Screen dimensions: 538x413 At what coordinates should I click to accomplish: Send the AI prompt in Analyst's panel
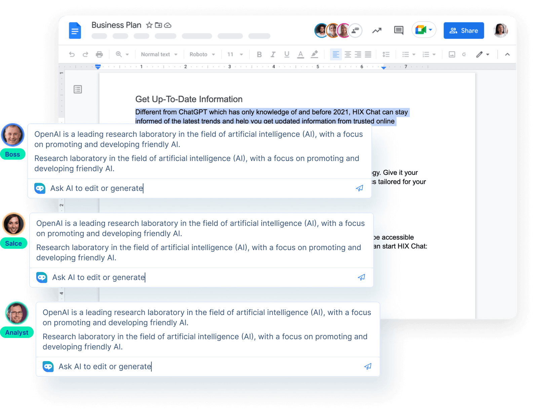pyautogui.click(x=368, y=367)
